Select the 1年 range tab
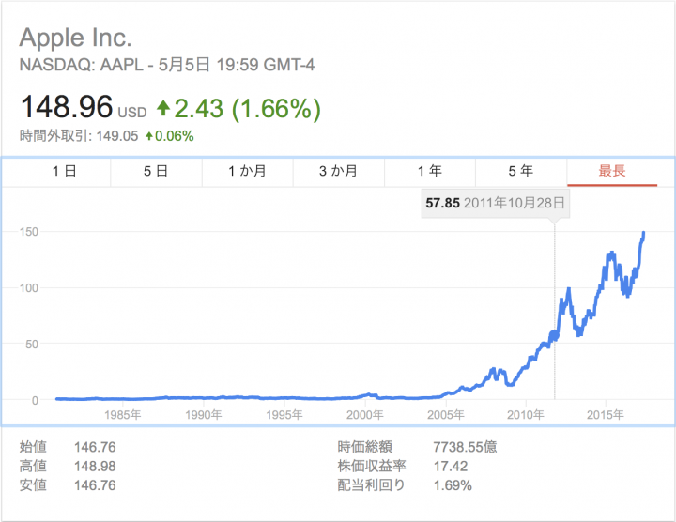The width and height of the screenshot is (676, 522). 430,171
